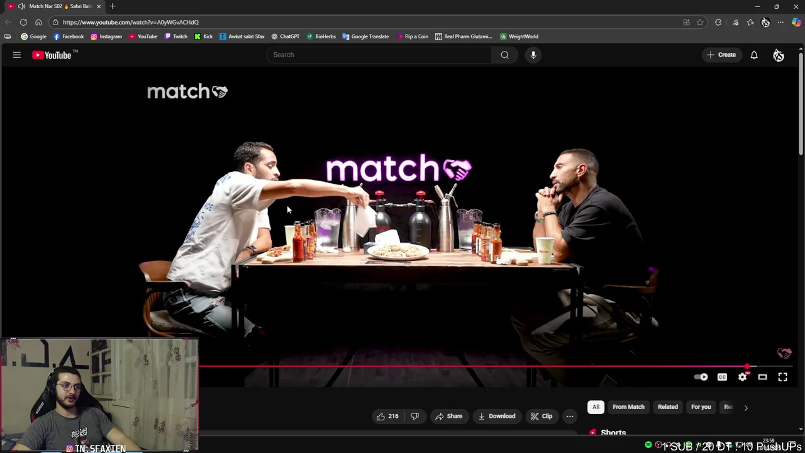Seek using the red video progress bar

coord(472,366)
